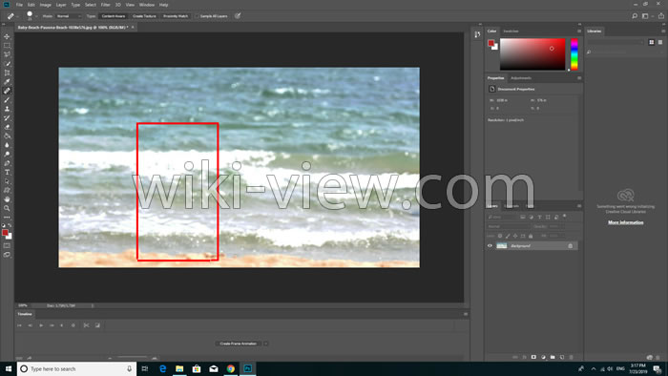Image resolution: width=668 pixels, height=376 pixels.
Task: Switch Libraries panel to list view
Action: pos(660,42)
